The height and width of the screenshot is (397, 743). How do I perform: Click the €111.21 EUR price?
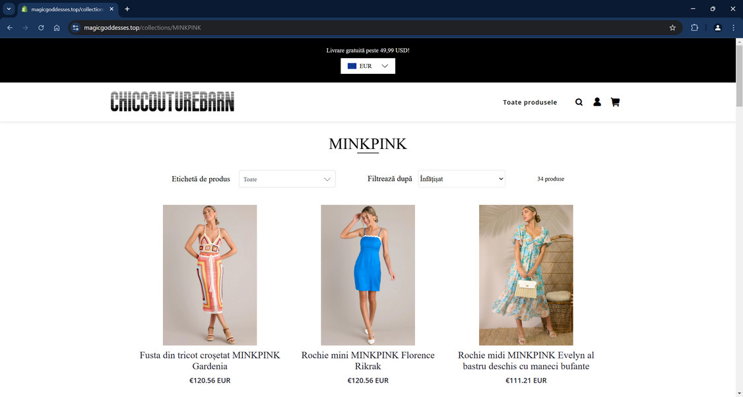click(526, 381)
